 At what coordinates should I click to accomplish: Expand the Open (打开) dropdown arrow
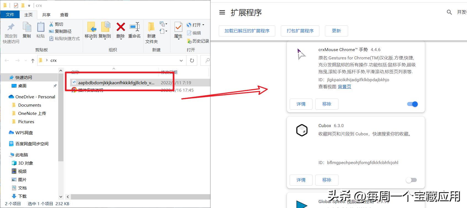click(203, 25)
